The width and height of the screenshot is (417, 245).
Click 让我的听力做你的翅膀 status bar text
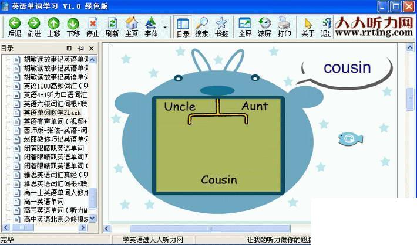279,240
